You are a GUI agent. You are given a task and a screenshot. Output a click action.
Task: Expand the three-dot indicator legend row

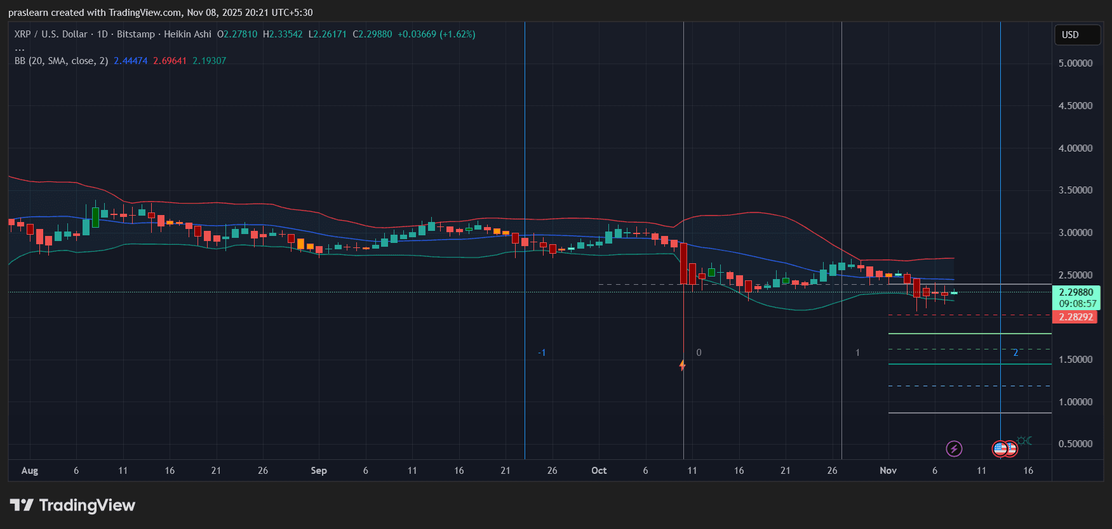20,48
